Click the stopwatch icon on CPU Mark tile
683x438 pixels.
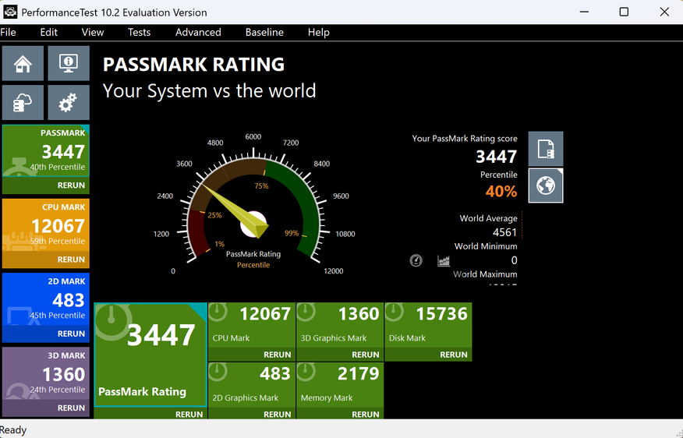pos(218,312)
